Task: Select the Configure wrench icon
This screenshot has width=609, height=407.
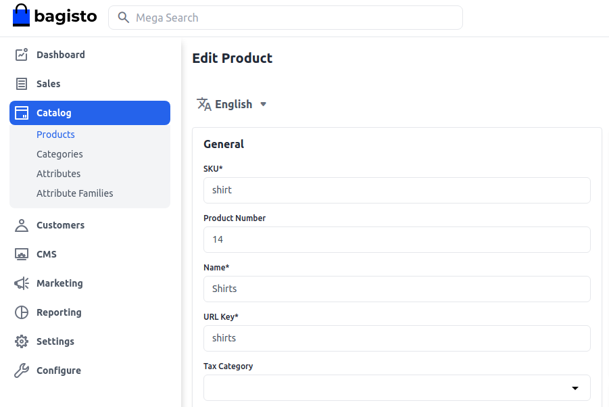Action: tap(21, 370)
